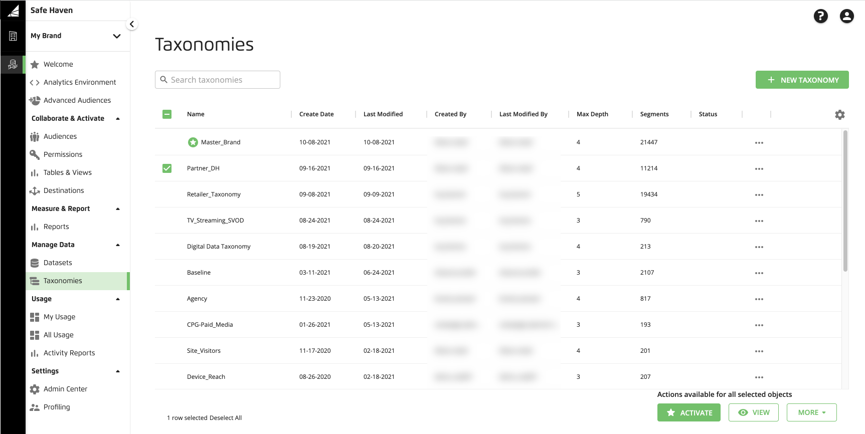Click the Taxonomies sidebar icon
Screen dimensions: 865x434
tap(35, 281)
